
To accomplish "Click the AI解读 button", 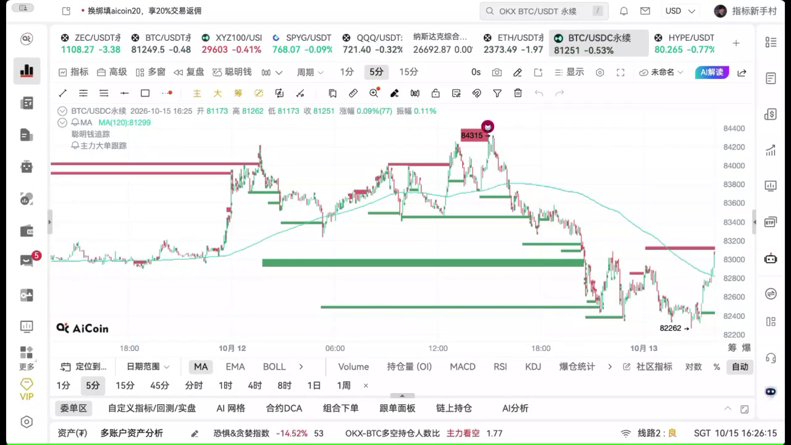I will 712,72.
